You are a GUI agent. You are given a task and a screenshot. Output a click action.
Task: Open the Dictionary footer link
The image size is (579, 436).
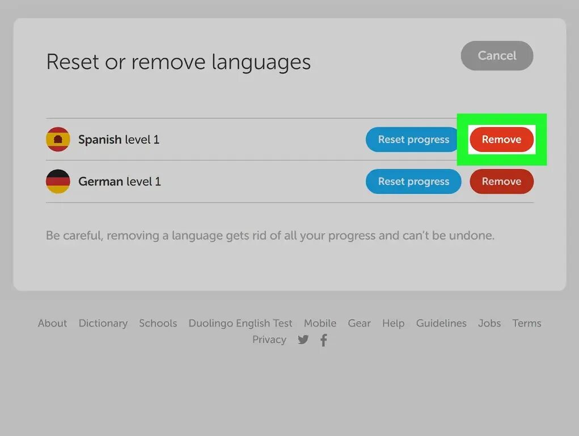[103, 323]
